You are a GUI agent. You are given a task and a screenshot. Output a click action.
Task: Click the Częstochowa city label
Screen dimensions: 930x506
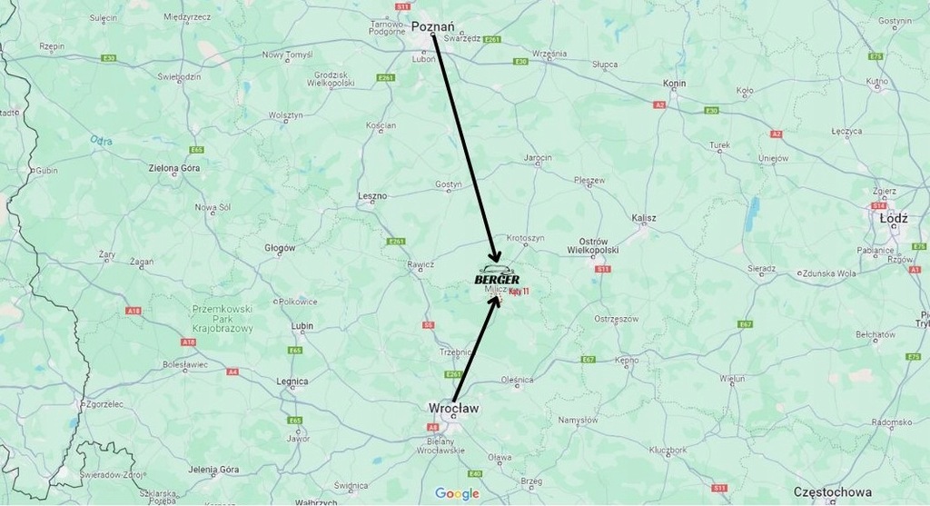(833, 491)
